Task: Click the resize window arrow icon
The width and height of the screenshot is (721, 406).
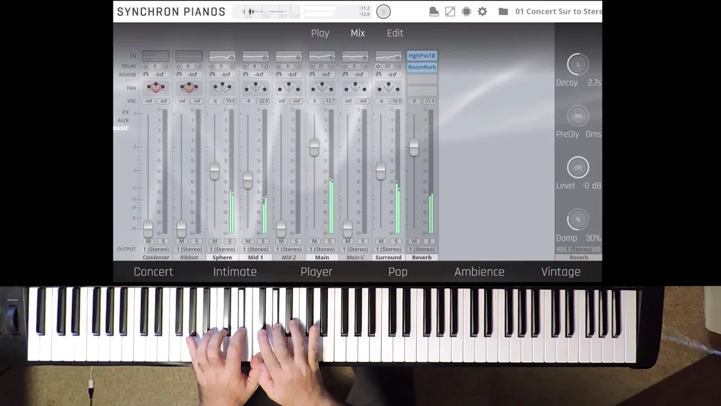Action: (x=450, y=11)
